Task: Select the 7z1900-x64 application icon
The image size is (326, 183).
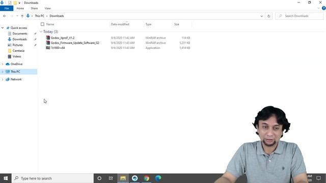Action: point(48,48)
